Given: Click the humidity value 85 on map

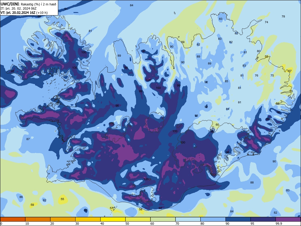Looking at the screenshot, I should coord(227,81).
